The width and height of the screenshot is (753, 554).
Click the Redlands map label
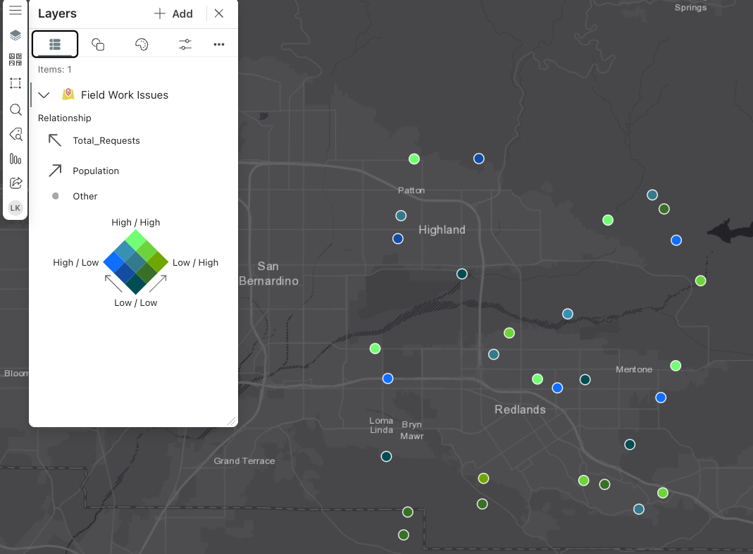520,410
